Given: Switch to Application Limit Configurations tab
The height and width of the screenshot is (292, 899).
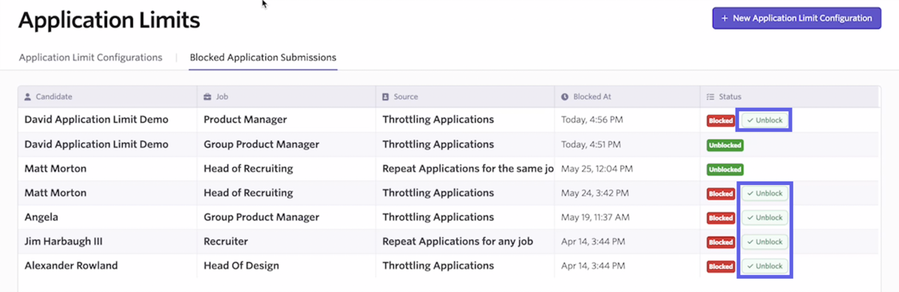Looking at the screenshot, I should (x=91, y=58).
